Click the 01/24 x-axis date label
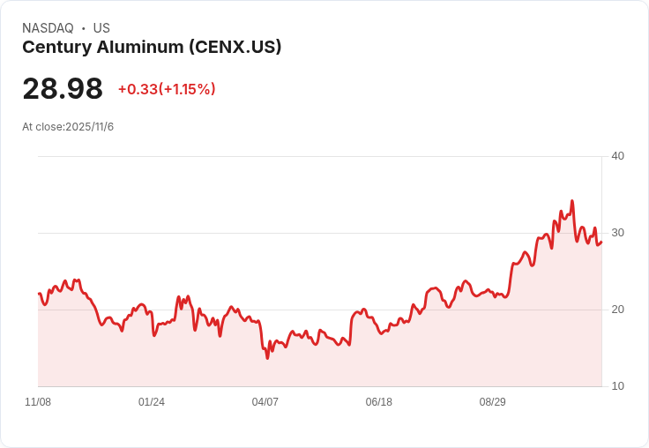 152,402
